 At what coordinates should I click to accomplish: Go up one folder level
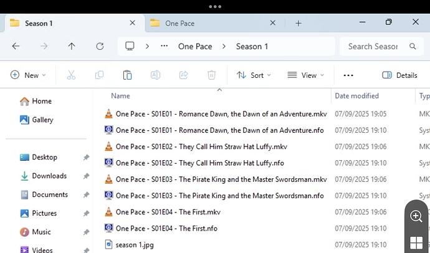(72, 46)
